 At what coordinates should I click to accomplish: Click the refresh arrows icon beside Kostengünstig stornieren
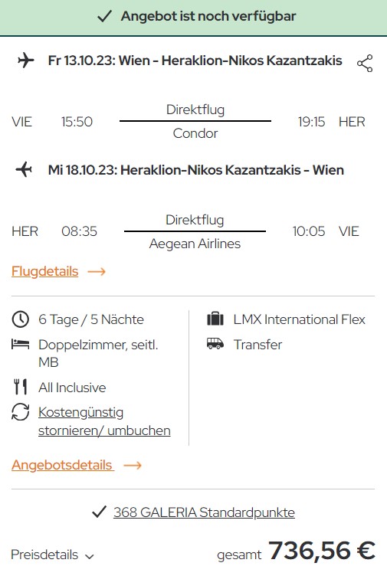20,412
